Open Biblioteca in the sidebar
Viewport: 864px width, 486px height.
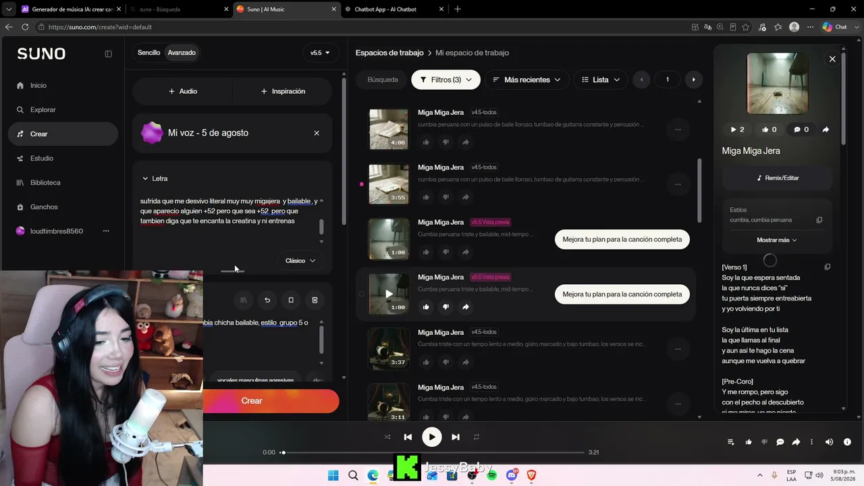click(45, 183)
